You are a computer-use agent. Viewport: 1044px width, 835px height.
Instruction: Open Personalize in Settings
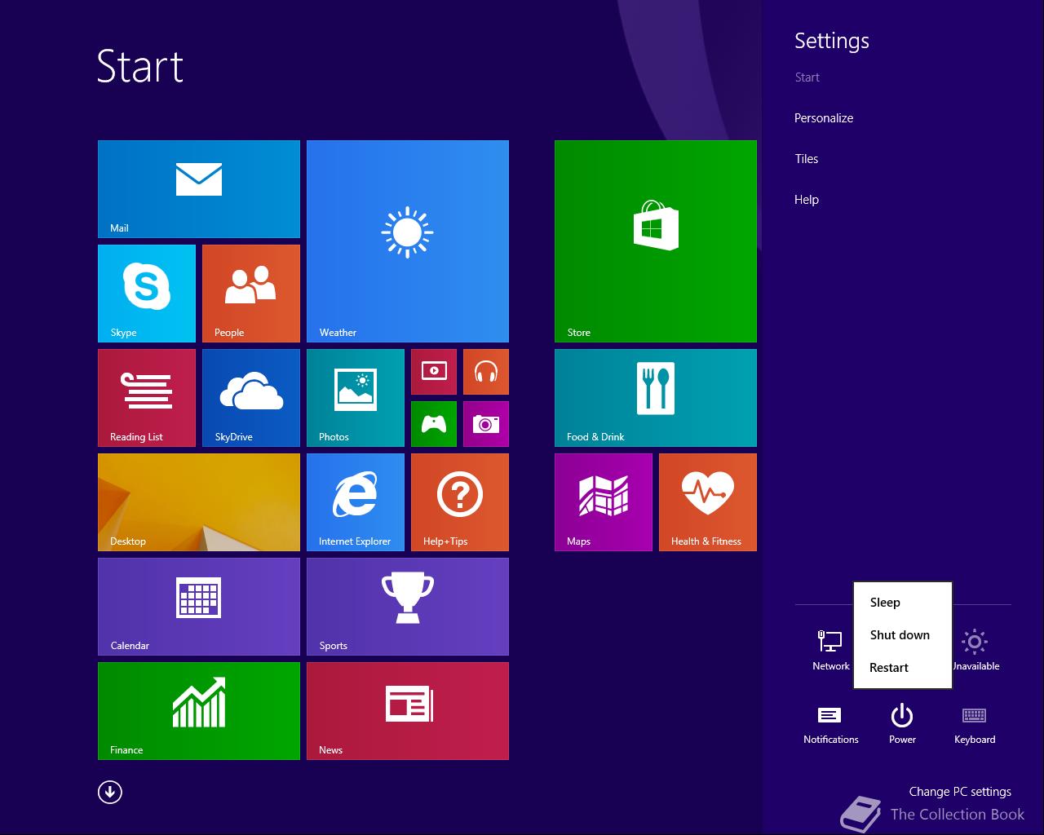(824, 118)
